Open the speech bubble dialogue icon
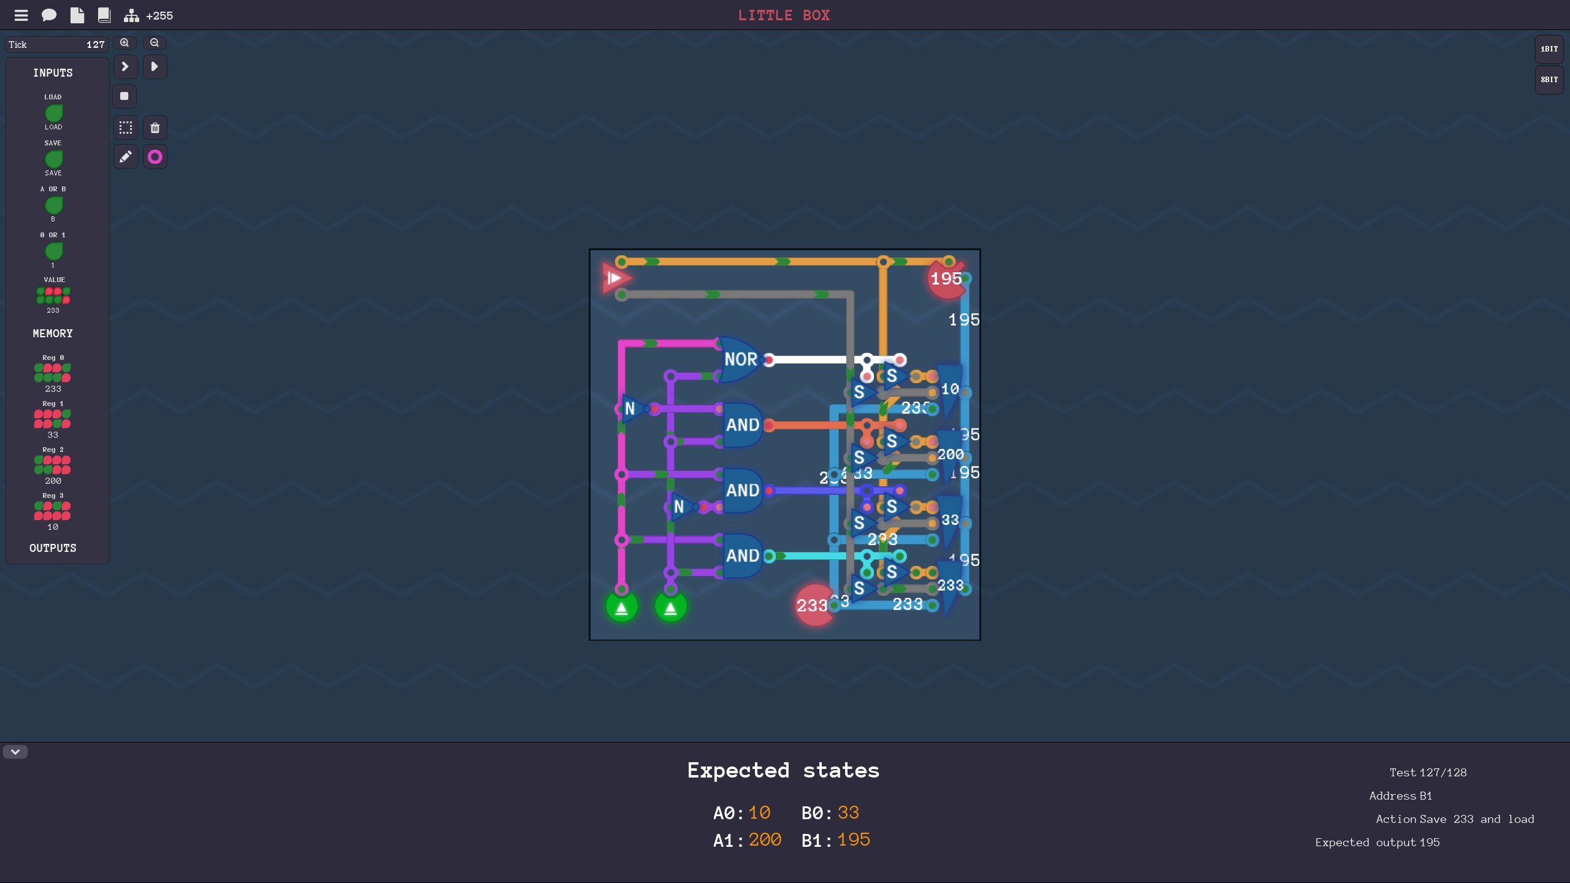The image size is (1570, 883). coord(48,15)
